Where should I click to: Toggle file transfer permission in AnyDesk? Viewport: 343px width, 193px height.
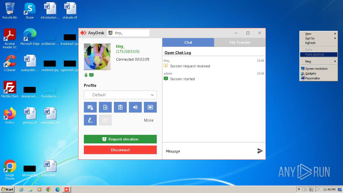coord(105,107)
